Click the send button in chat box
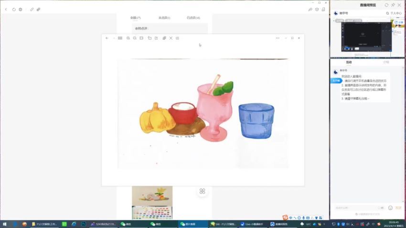The width and height of the screenshot is (406, 228). click(398, 208)
